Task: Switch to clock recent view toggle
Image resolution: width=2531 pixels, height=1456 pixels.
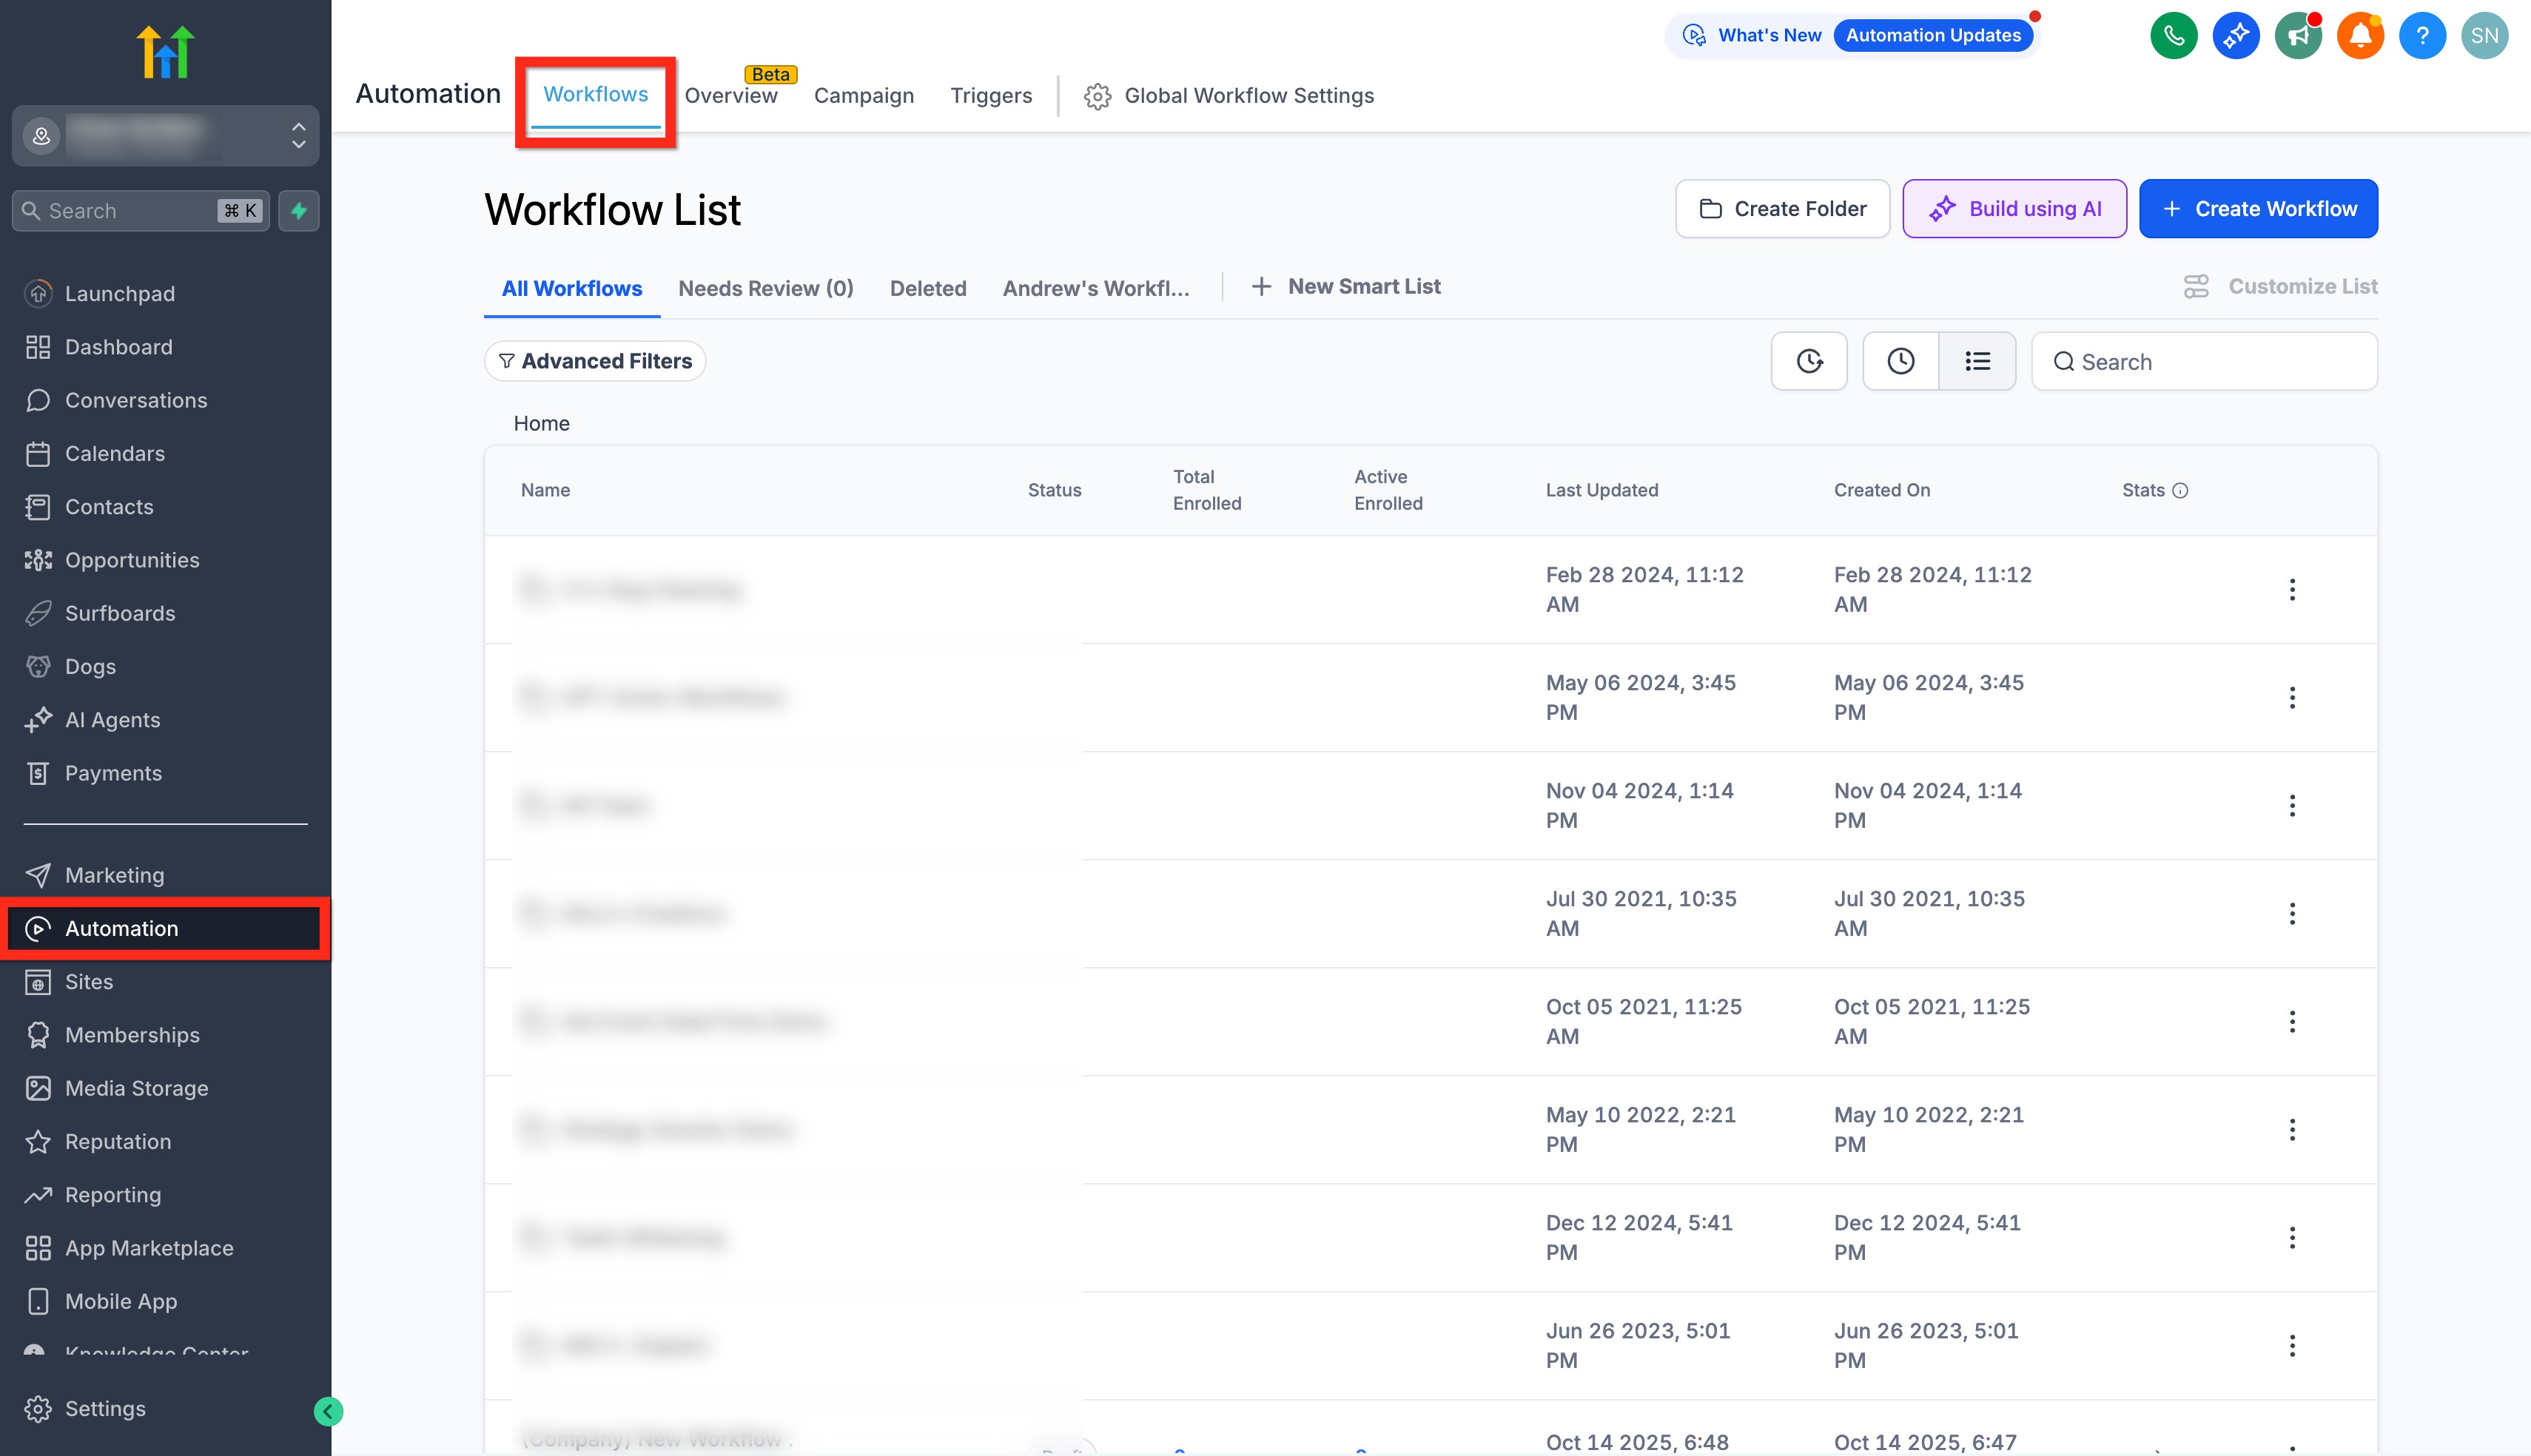Action: tap(1900, 361)
